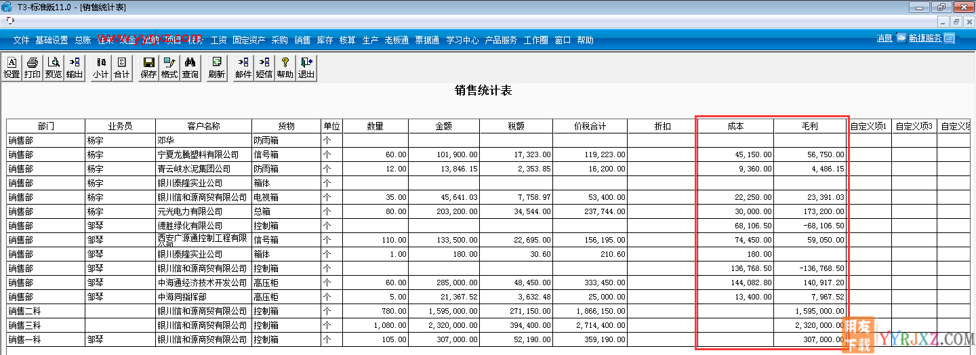Image resolution: width=976 pixels, height=355 pixels.
Task: Click the 消息 link
Action: click(884, 38)
